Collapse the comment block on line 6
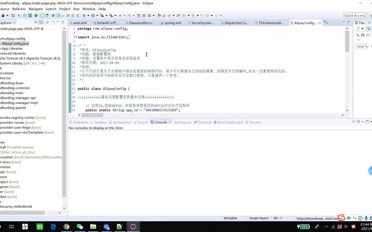The width and height of the screenshot is (372, 232). (x=76, y=45)
